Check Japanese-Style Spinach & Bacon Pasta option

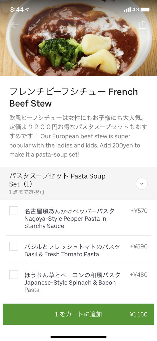tap(14, 275)
